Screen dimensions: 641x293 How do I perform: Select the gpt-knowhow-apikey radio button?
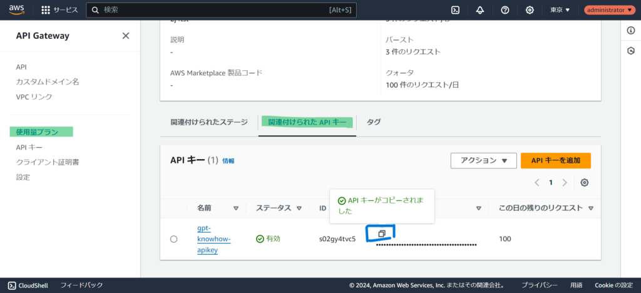click(x=174, y=239)
